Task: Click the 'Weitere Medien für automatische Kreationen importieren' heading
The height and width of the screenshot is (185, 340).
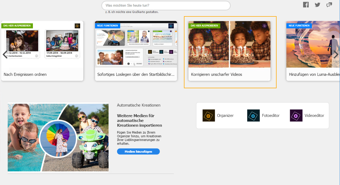Action: [x=139, y=121]
